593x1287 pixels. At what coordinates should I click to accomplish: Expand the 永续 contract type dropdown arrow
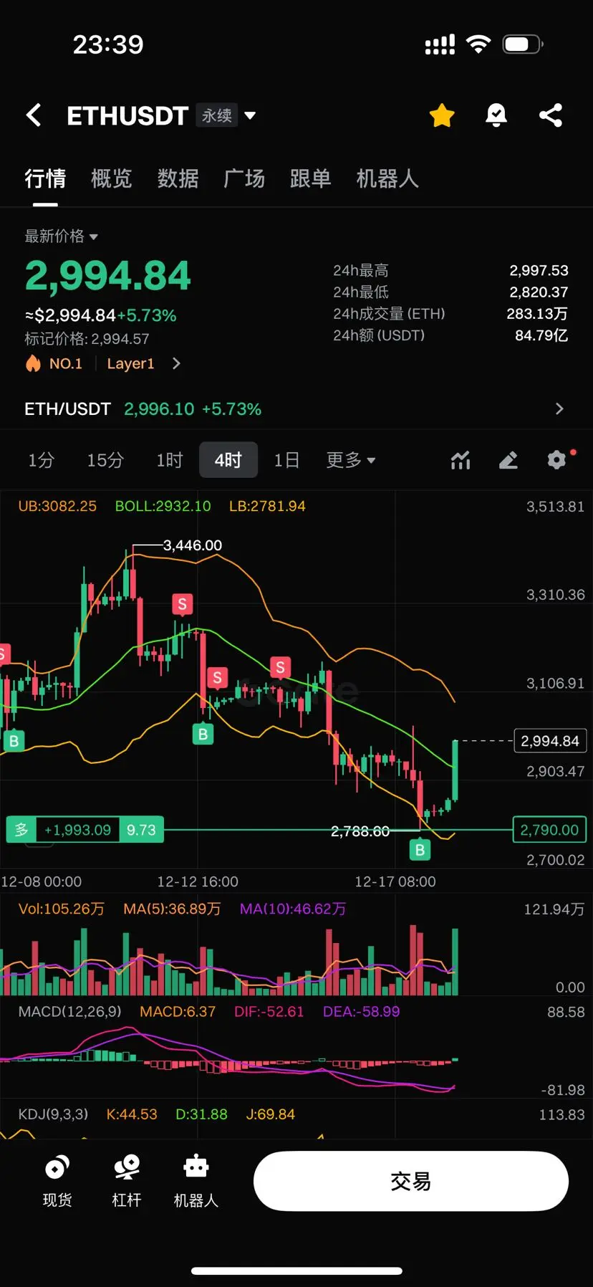click(250, 115)
